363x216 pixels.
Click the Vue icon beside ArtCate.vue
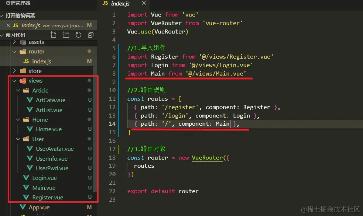(x=30, y=100)
